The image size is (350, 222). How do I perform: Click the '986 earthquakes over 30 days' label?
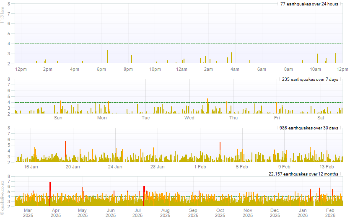tap(309, 128)
